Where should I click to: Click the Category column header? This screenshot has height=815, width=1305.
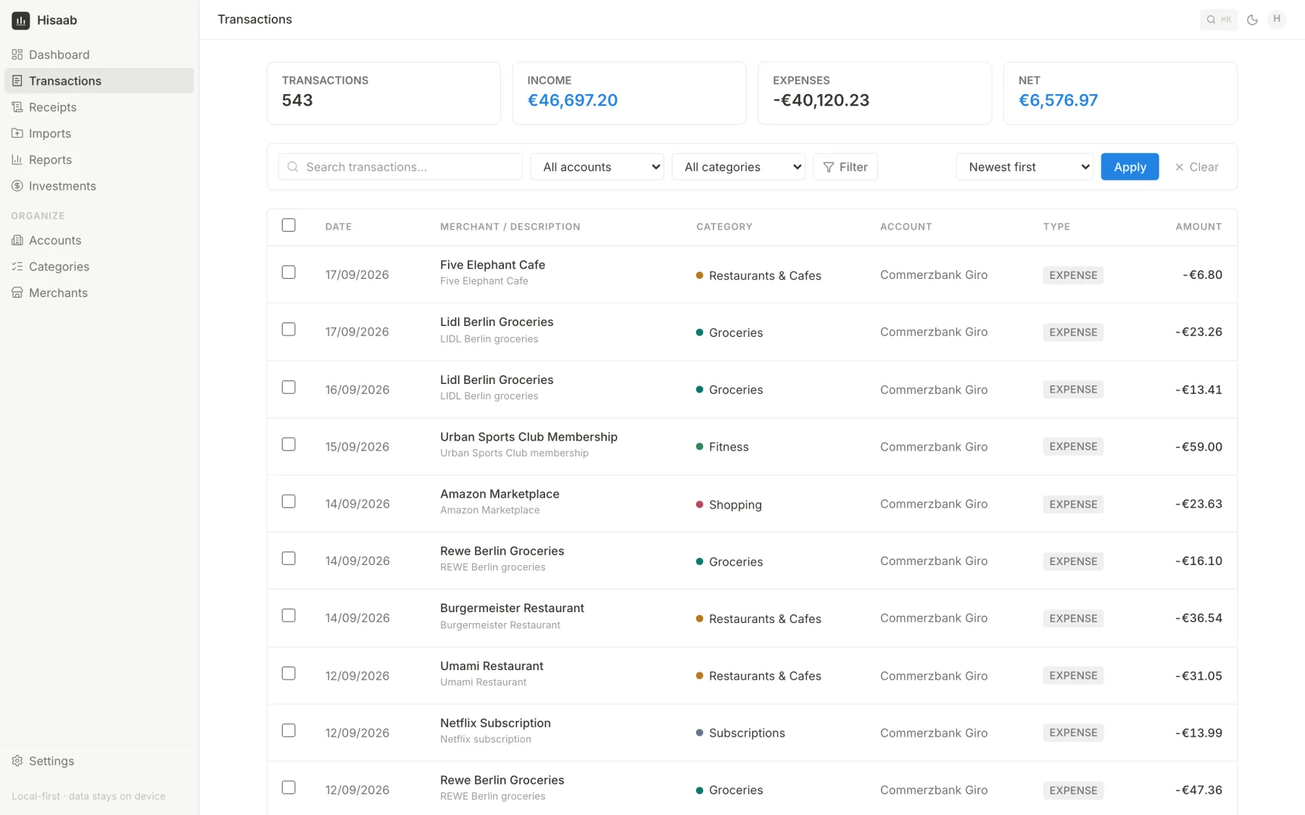click(724, 227)
